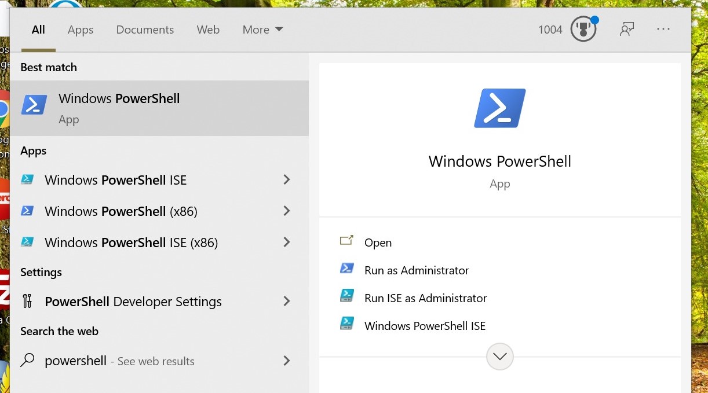Open Windows PowerShell best match result

tap(159, 108)
